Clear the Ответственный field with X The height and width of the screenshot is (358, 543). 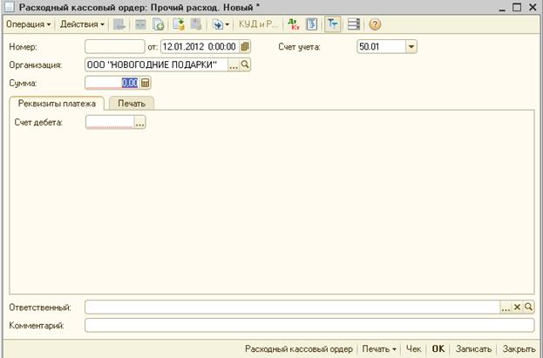pos(517,307)
